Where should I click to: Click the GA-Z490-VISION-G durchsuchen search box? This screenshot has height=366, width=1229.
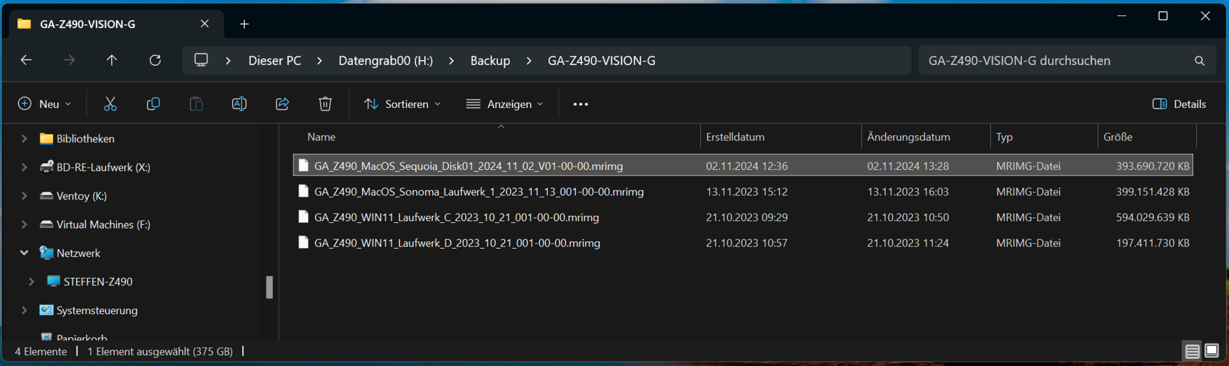(x=1056, y=61)
